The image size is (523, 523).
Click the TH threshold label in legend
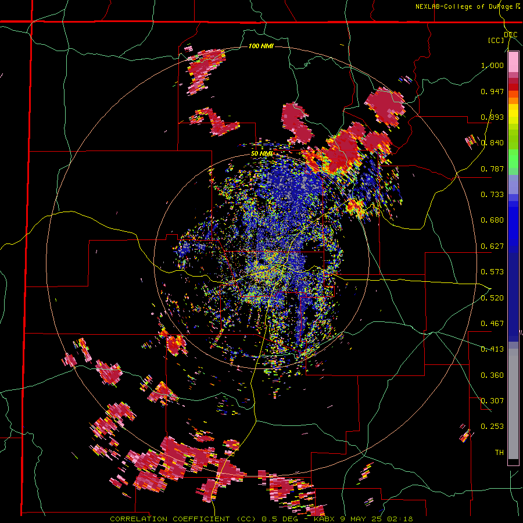[x=499, y=453]
